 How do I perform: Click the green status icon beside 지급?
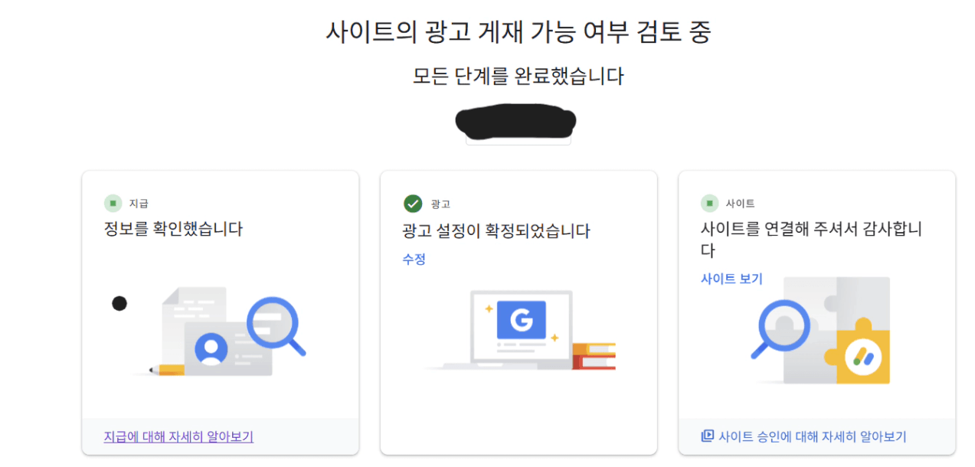pyautogui.click(x=113, y=204)
